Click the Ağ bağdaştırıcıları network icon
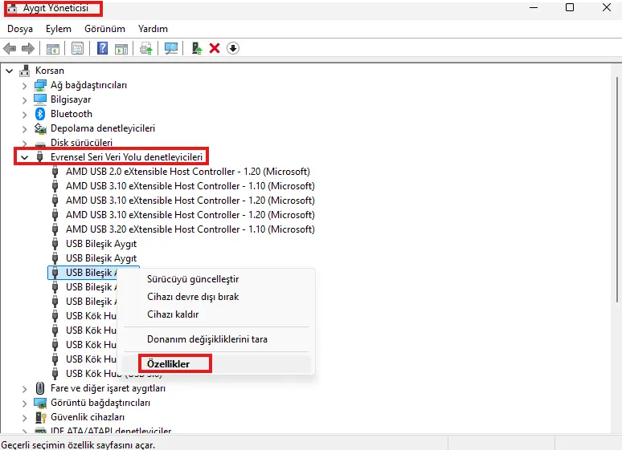Screen dimensions: 622x450 pyautogui.click(x=40, y=85)
